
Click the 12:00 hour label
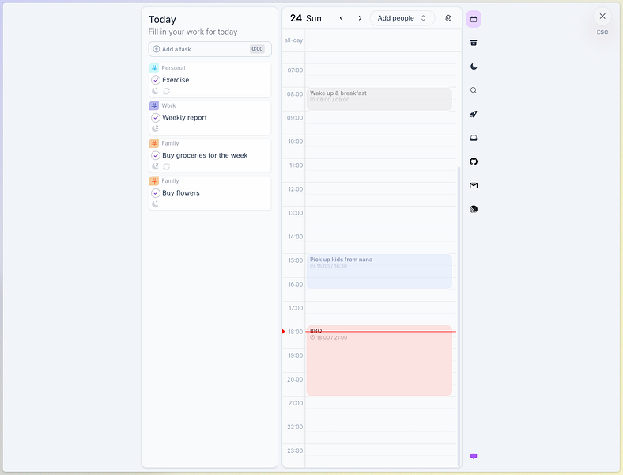(296, 189)
